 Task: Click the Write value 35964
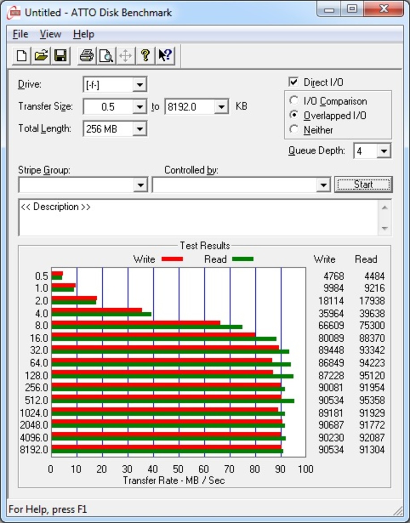pos(331,314)
